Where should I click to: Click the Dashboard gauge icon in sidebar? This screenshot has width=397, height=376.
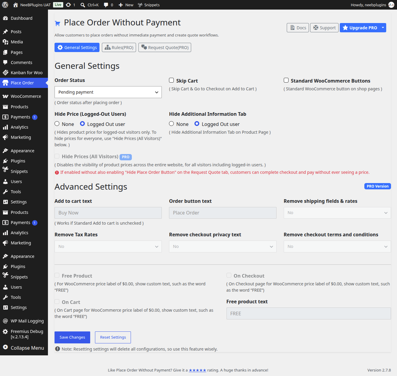[x=5, y=18]
